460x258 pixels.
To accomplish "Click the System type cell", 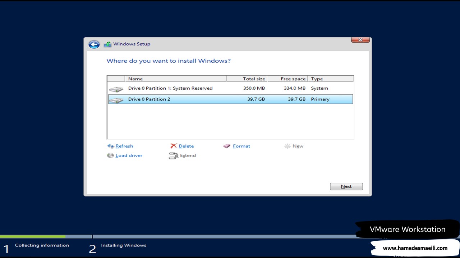I will (x=319, y=88).
